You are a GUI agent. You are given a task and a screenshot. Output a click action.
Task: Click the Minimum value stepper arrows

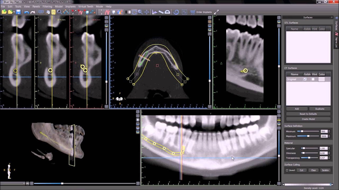tap(329, 131)
